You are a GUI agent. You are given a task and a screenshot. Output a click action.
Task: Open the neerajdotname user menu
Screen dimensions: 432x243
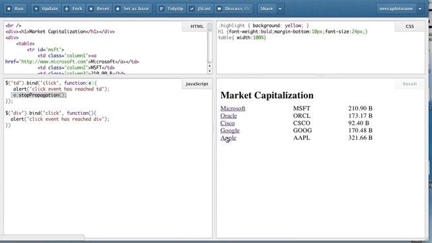click(400, 9)
